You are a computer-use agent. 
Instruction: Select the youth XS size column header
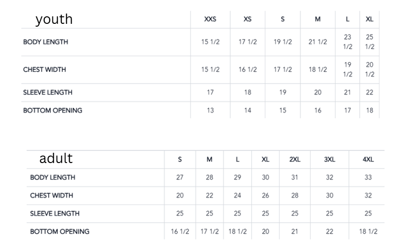click(247, 19)
